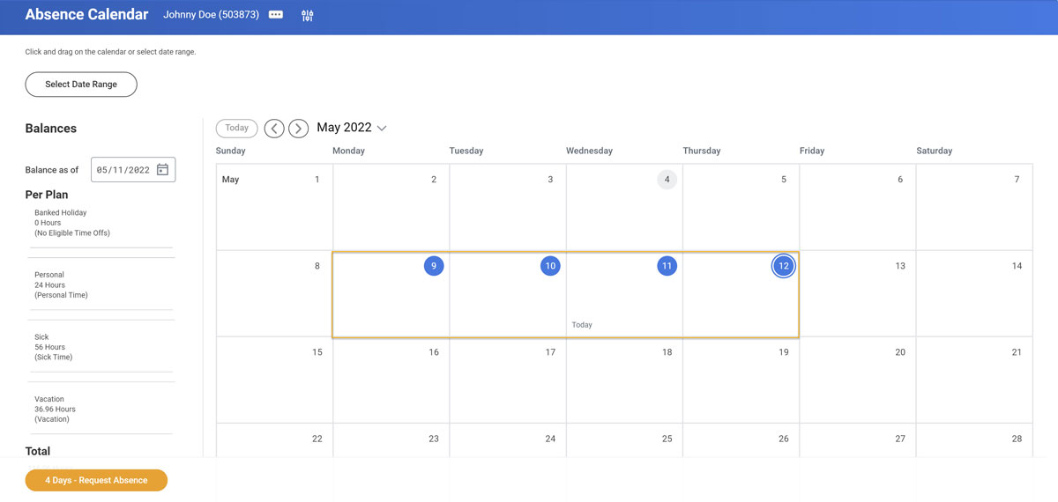Screen dimensions: 1058x502
Task: Select Saturday May 21 cell
Action: 974,380
